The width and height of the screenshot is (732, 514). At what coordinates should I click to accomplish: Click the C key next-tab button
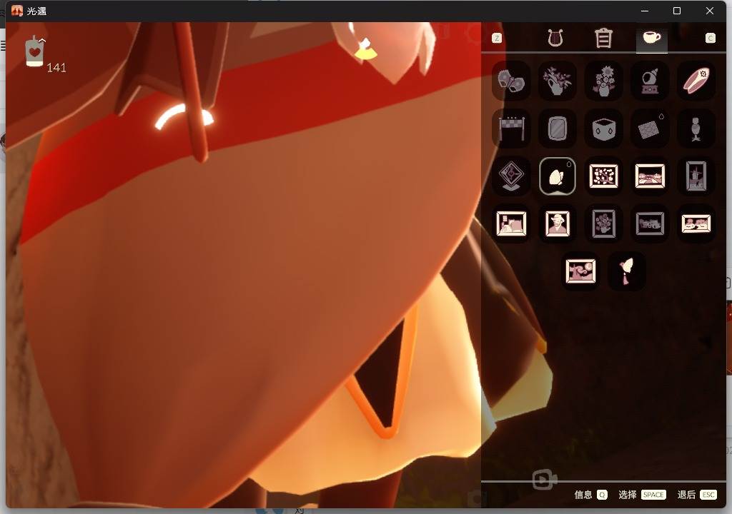click(x=710, y=38)
